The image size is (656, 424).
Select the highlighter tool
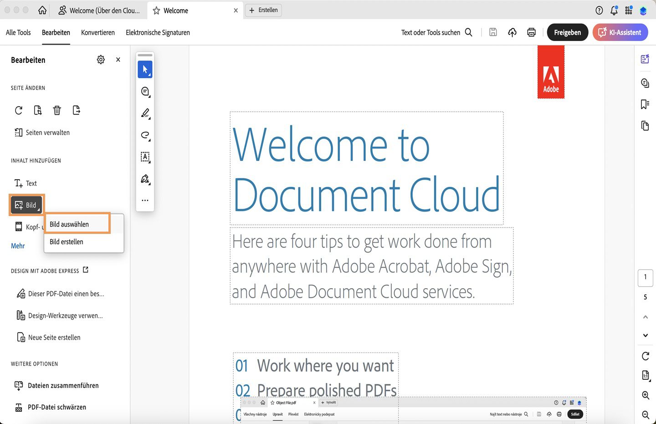tap(145, 113)
